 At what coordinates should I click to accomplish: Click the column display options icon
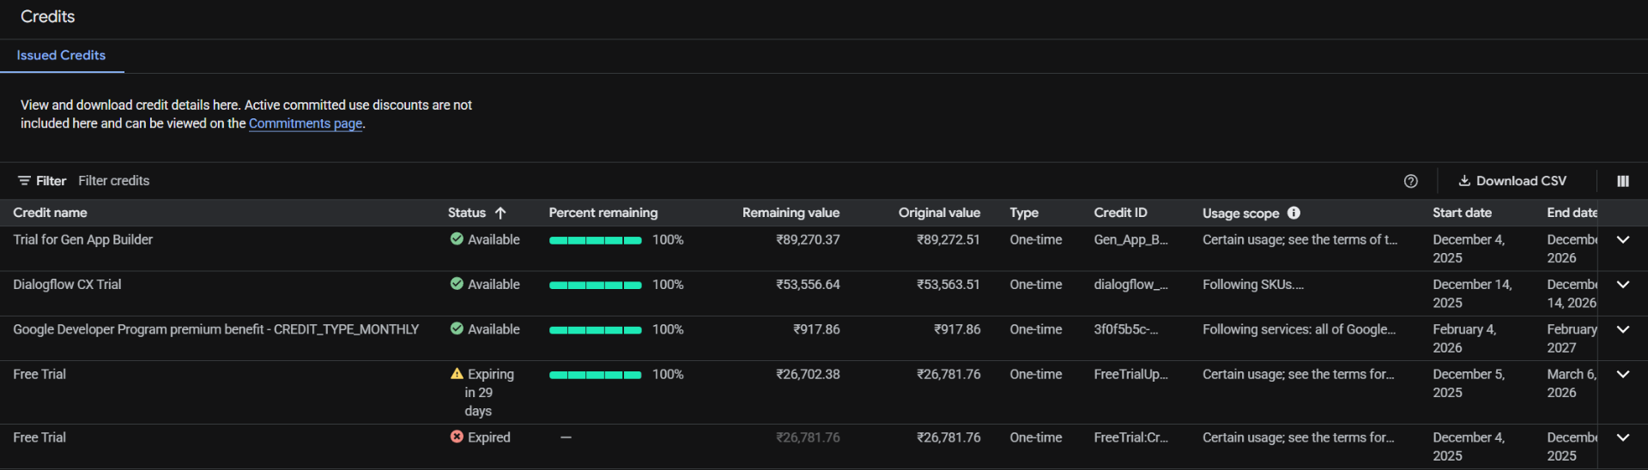point(1622,181)
